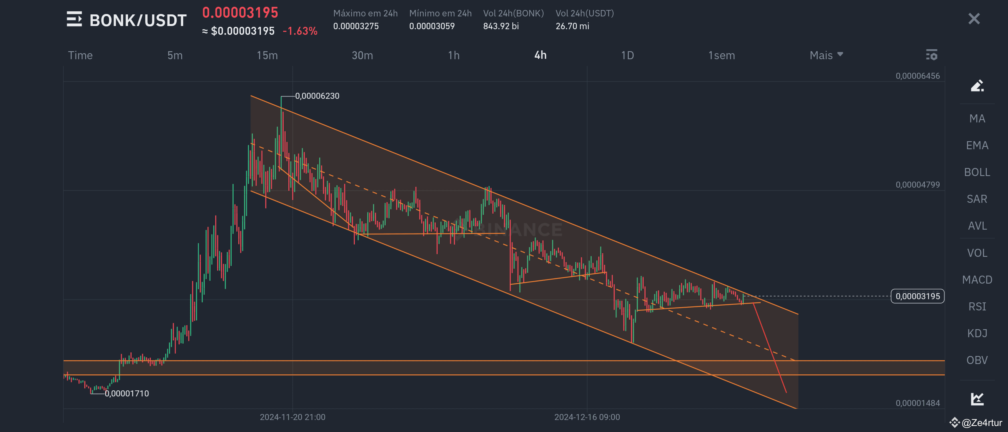Toggle the MACD indicator
The image size is (1008, 432).
pos(977,280)
